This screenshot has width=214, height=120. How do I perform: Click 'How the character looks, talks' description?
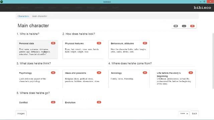tap(128, 50)
